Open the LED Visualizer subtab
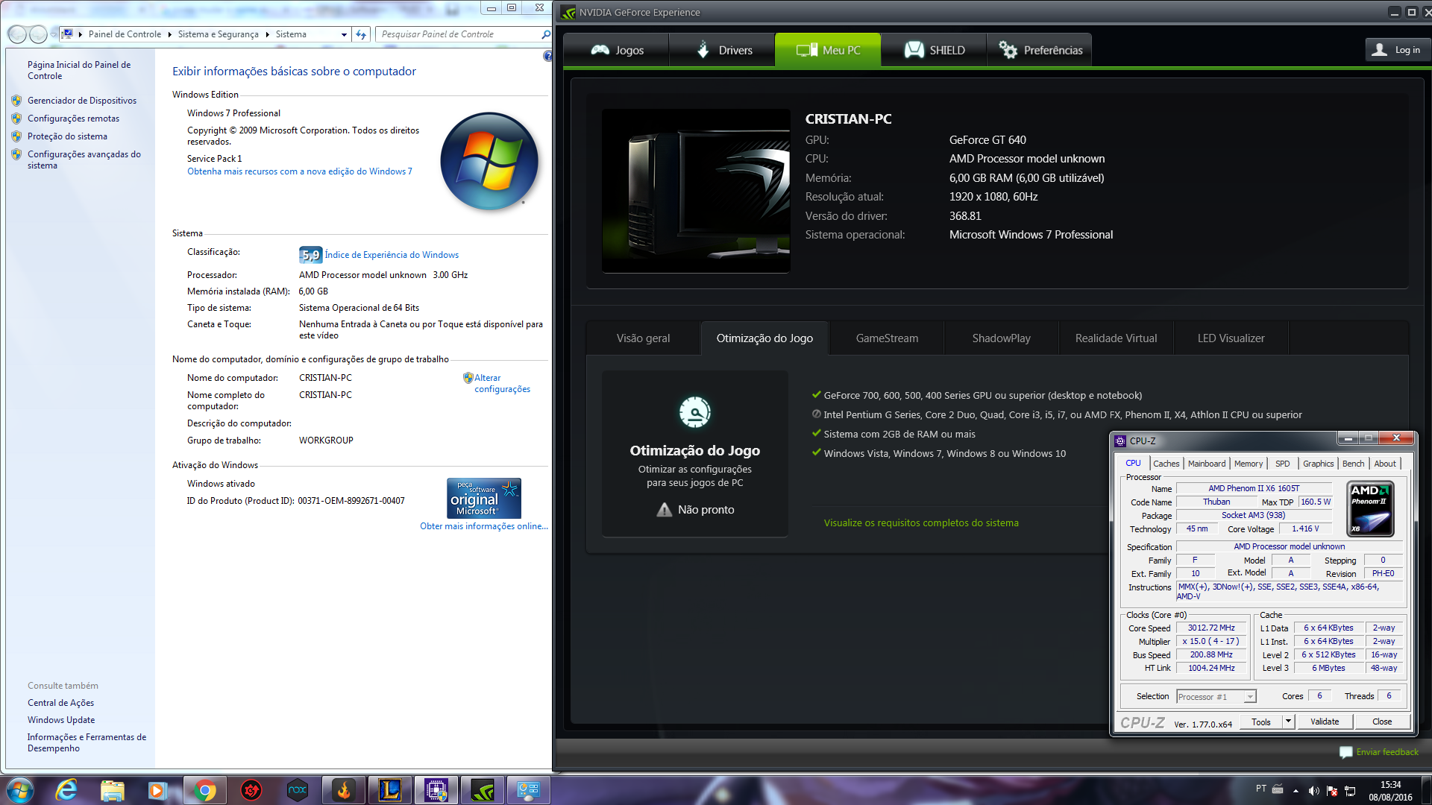Viewport: 1432px width, 805px height. tap(1231, 338)
